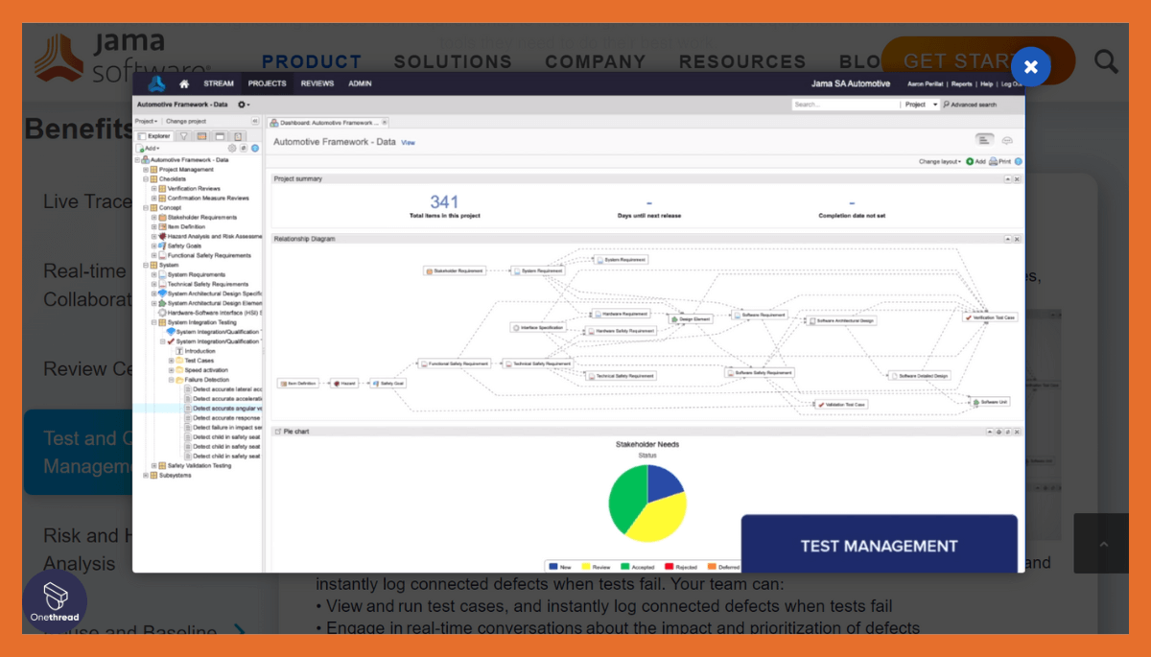Minimize the Project summary widget

(1006, 179)
